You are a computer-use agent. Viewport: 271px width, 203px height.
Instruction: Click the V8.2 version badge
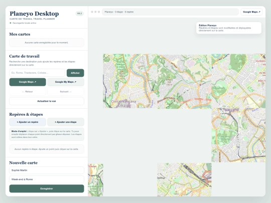(x=79, y=14)
